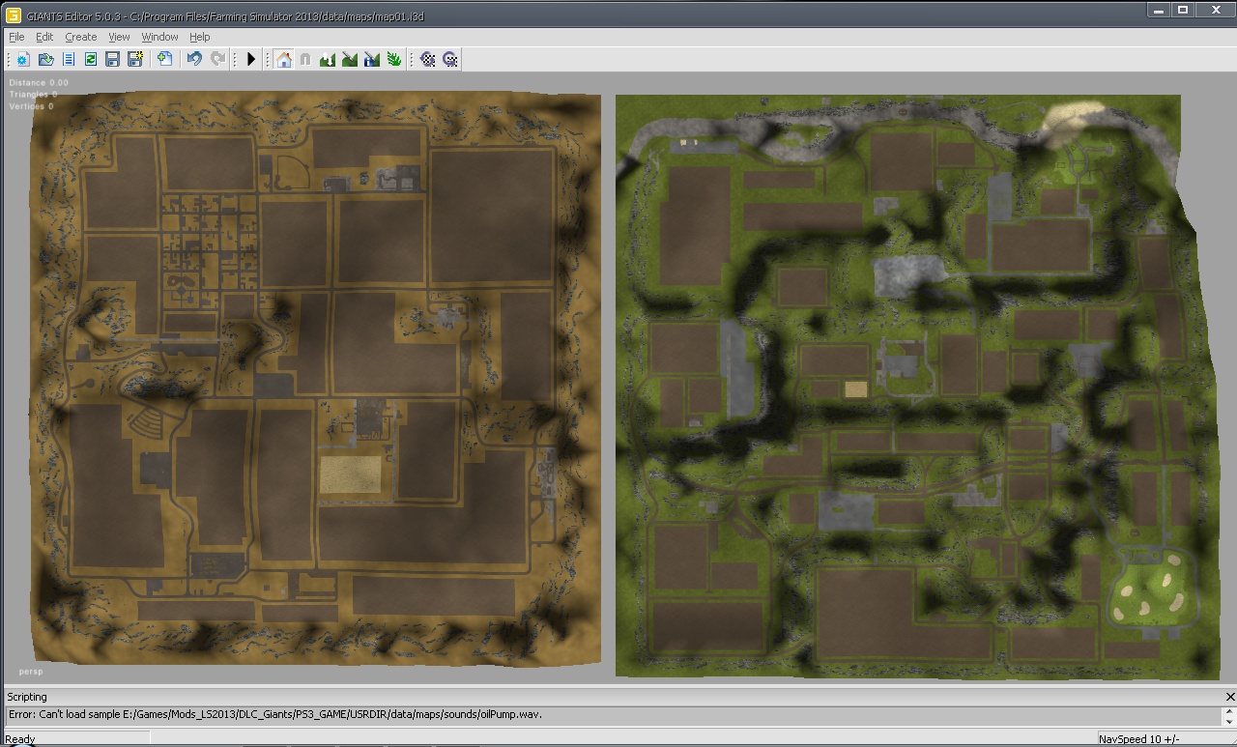The image size is (1237, 747).
Task: Activate the terrain paint bucket icon
Action: (372, 60)
